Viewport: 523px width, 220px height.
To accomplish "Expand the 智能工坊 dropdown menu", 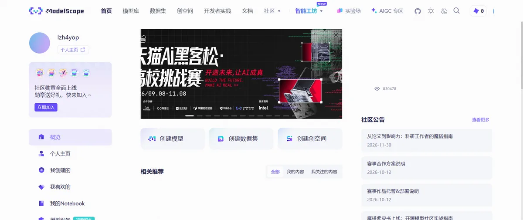I will [309, 11].
